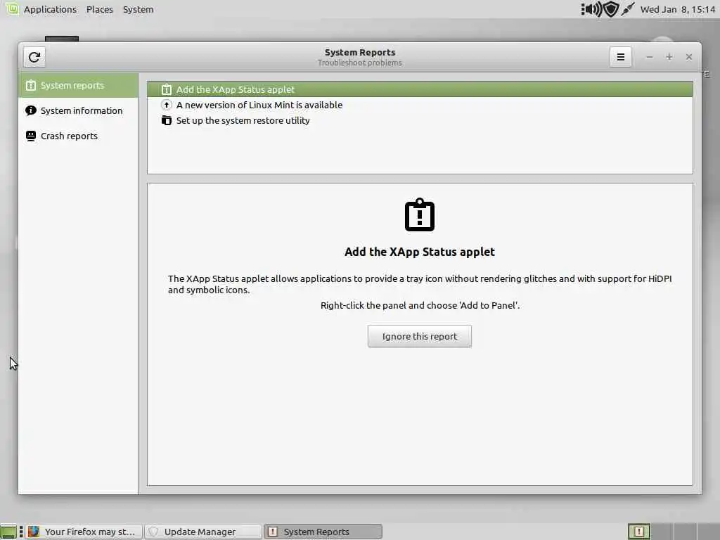This screenshot has width=720, height=540.
Task: Switch to the Firefox window in the taskbar
Action: pyautogui.click(x=84, y=532)
